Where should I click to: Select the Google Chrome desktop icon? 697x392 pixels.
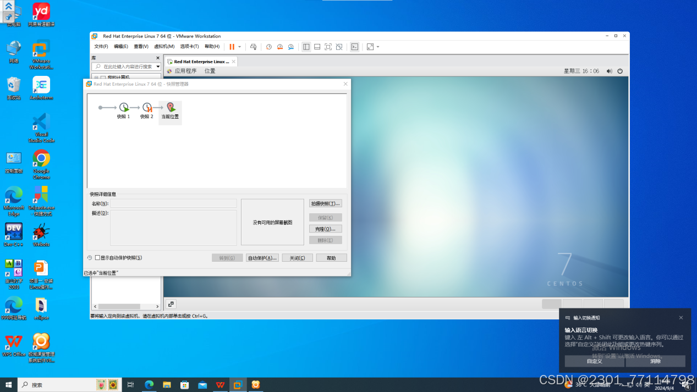point(41,164)
